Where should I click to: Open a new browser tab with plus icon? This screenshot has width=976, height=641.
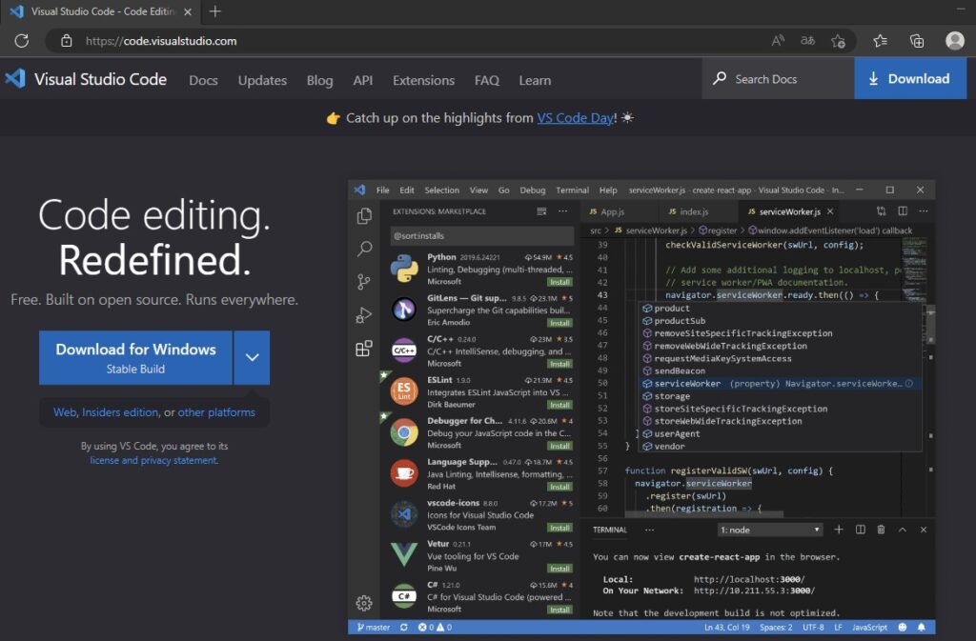click(x=214, y=11)
